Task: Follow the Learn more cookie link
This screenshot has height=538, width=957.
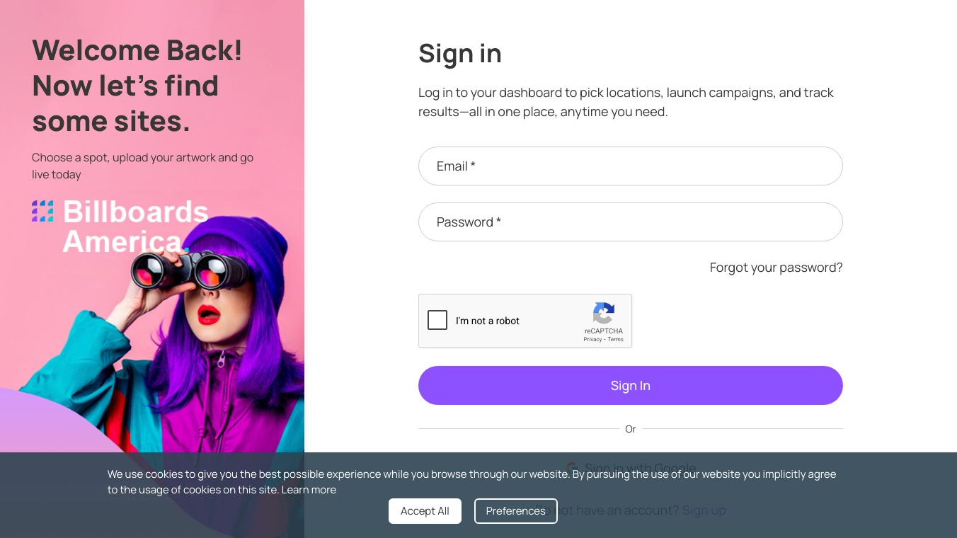Action: point(309,490)
